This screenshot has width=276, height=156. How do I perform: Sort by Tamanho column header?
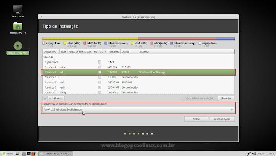(113, 52)
